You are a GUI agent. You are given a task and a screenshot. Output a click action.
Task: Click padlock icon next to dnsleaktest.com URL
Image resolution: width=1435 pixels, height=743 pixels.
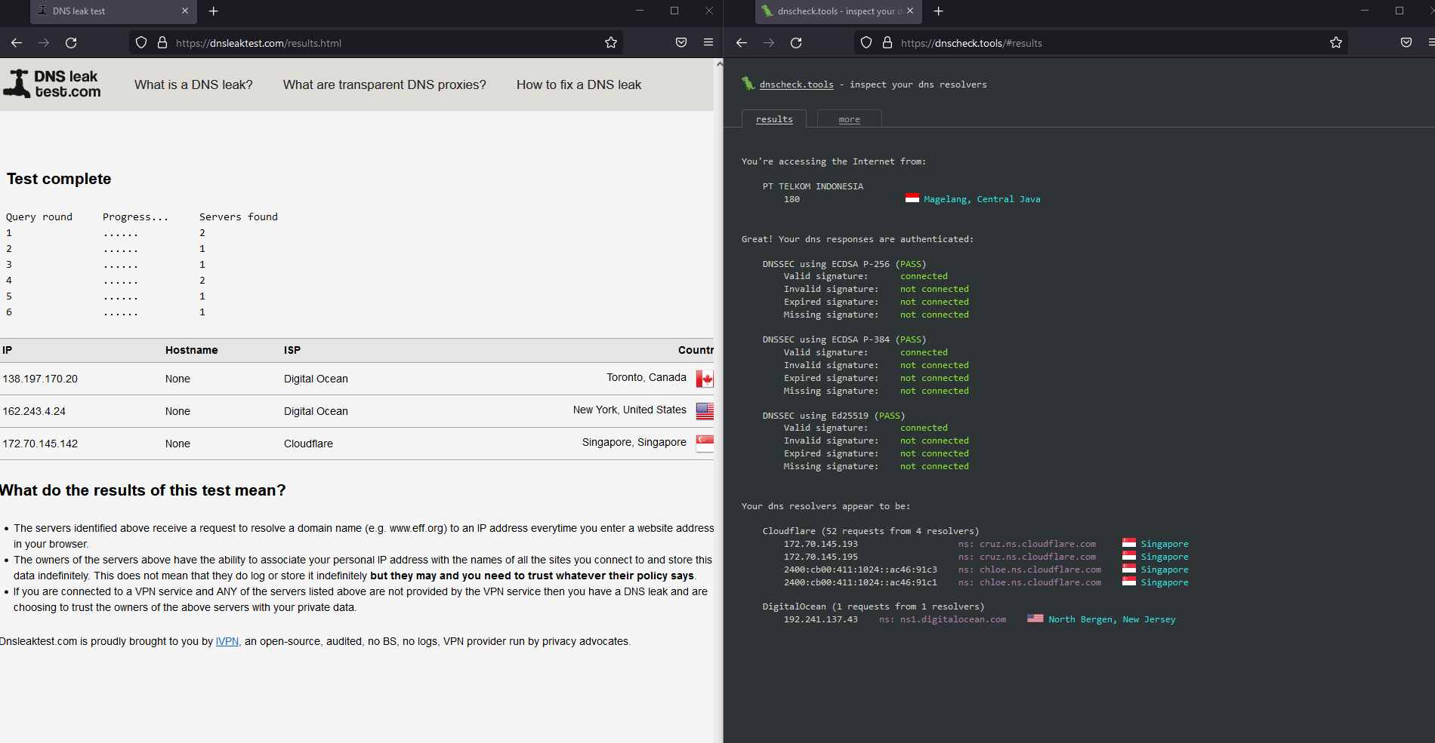162,43
